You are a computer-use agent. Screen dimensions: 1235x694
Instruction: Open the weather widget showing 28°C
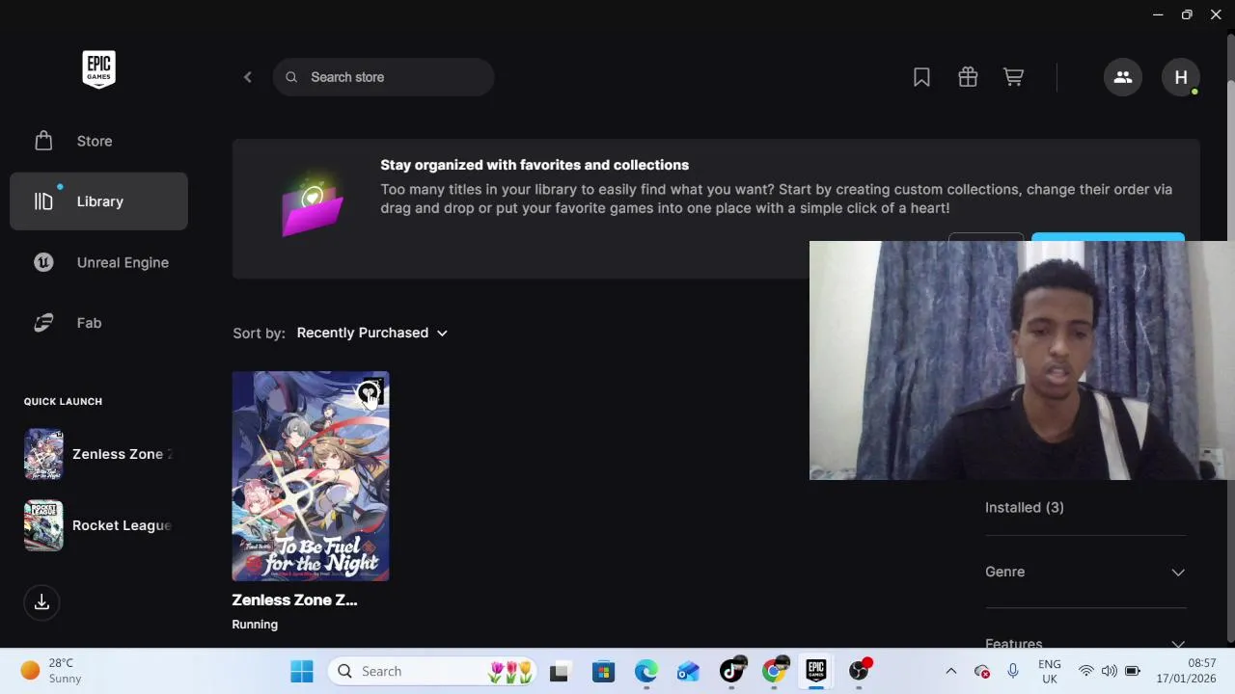point(50,671)
